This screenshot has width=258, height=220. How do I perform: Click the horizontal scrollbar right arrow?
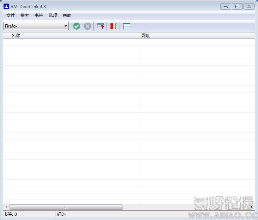click(x=252, y=207)
